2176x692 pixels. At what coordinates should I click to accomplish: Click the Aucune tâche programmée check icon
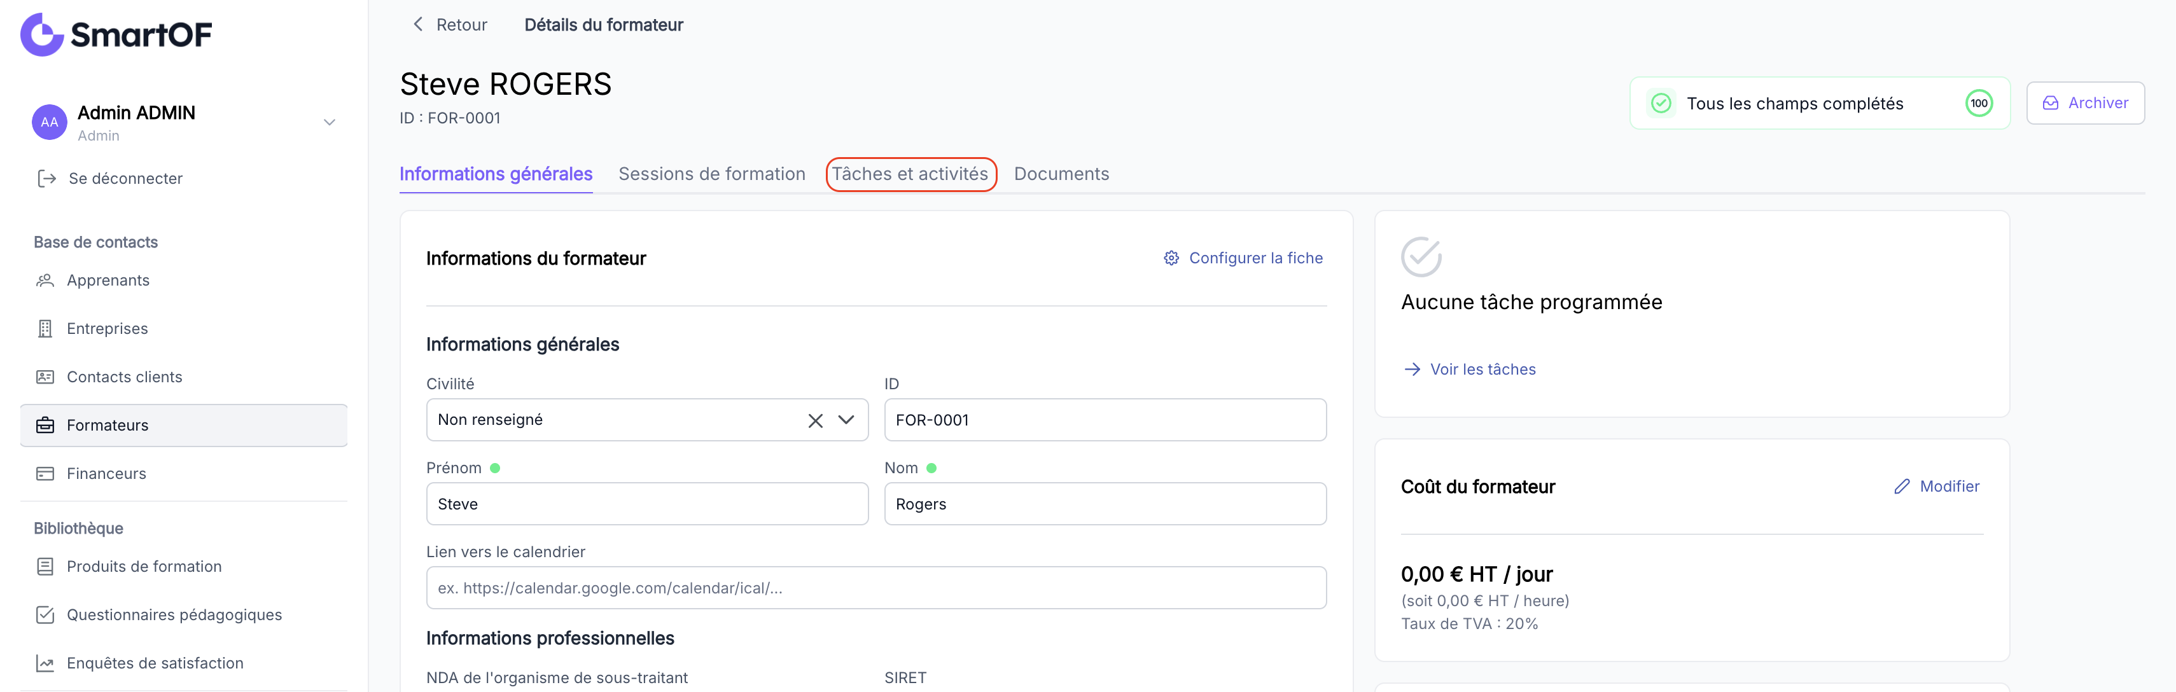coord(1421,257)
